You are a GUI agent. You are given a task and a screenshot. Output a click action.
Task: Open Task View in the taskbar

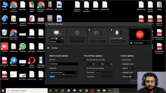pyautogui.click(x=56, y=91)
